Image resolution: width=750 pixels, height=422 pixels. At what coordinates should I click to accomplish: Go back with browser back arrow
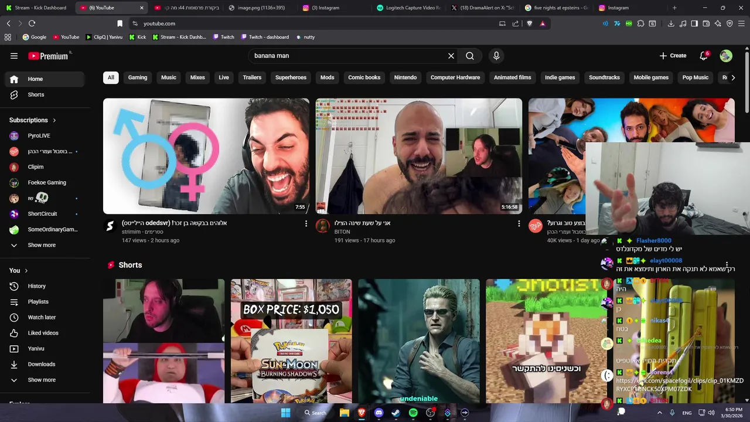8,23
